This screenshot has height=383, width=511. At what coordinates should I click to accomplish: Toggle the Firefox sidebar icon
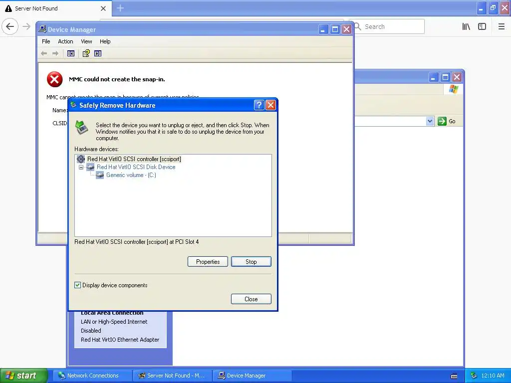click(482, 26)
